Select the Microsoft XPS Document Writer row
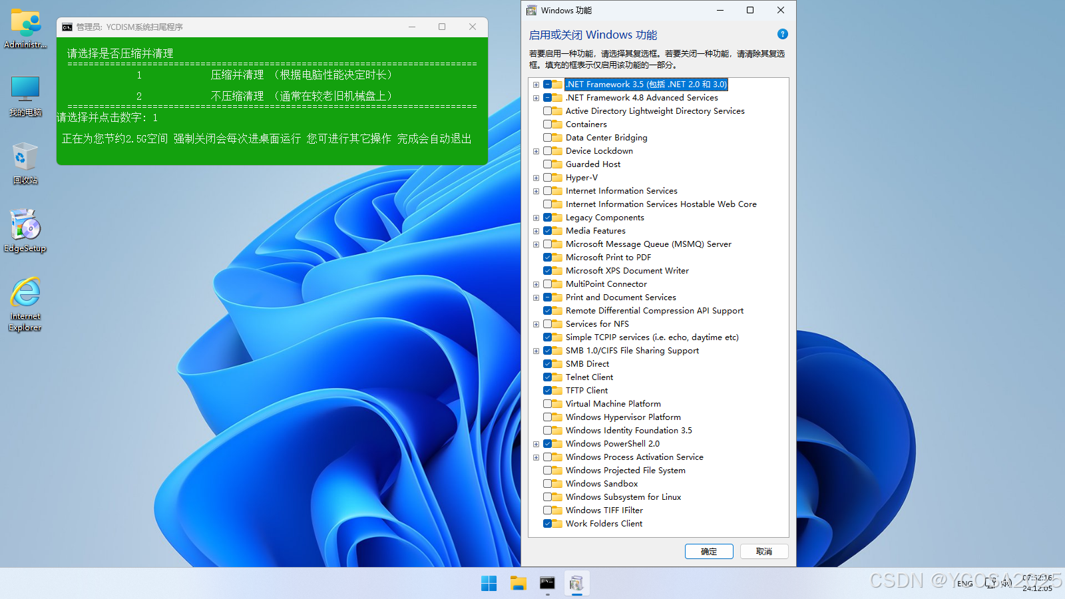This screenshot has width=1065, height=599. [x=627, y=271]
